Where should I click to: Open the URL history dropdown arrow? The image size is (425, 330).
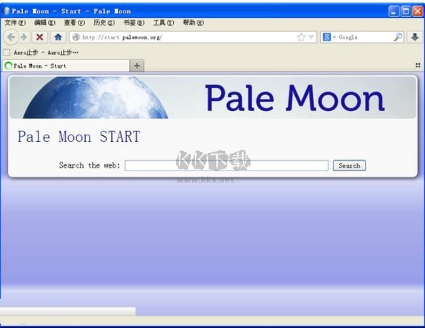pyautogui.click(x=311, y=37)
